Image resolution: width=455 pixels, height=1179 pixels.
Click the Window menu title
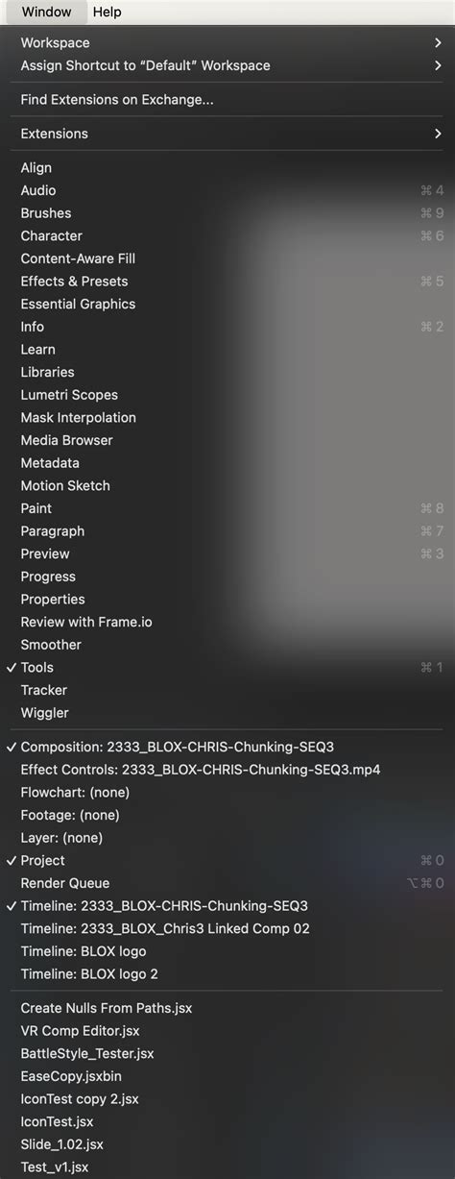(46, 12)
